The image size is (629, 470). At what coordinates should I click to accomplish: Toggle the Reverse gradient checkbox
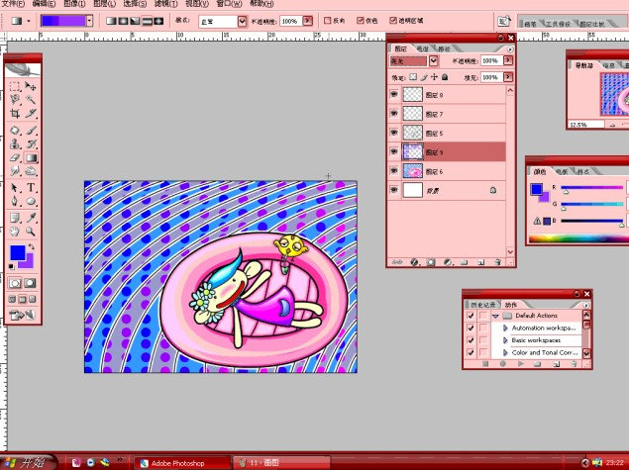[x=328, y=21]
